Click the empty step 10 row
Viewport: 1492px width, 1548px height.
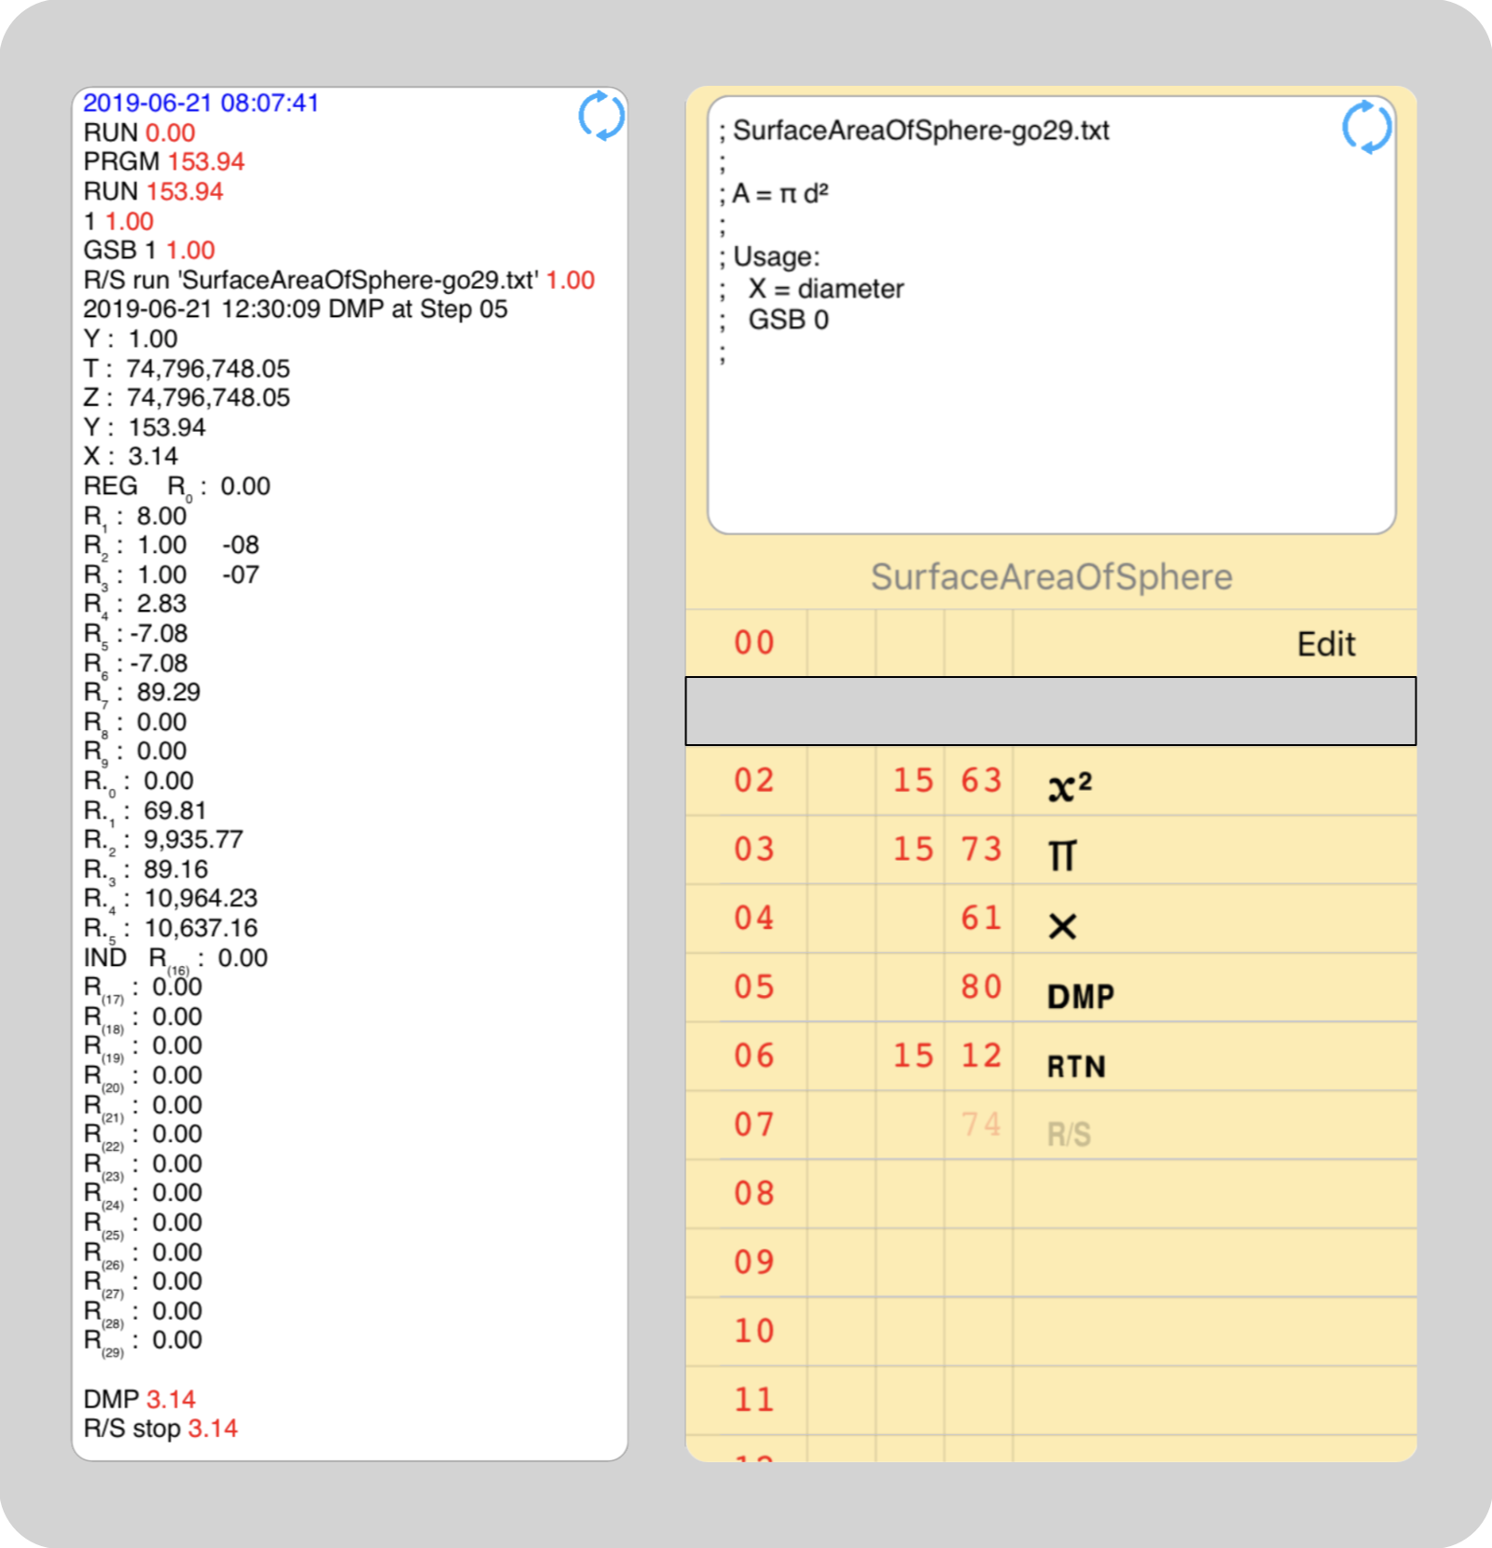[x=1050, y=1333]
